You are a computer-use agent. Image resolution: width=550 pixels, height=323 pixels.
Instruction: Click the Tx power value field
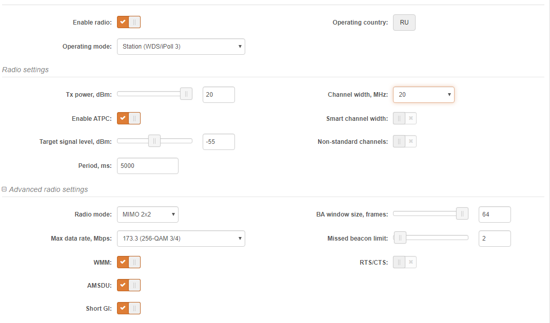point(219,95)
